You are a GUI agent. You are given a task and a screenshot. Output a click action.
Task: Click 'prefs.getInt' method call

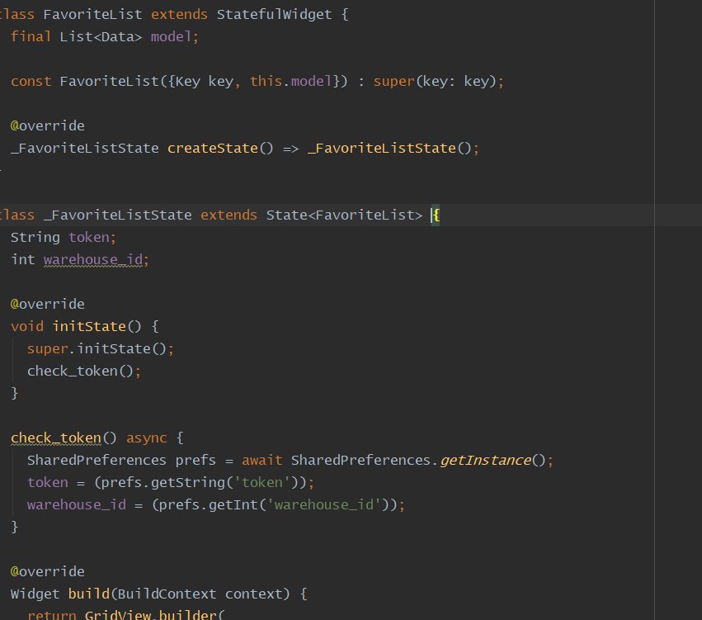click(208, 505)
